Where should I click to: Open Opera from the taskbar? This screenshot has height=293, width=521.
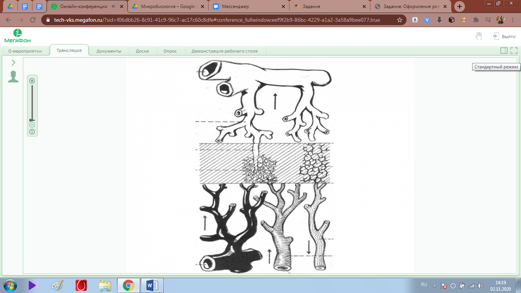[x=81, y=285]
